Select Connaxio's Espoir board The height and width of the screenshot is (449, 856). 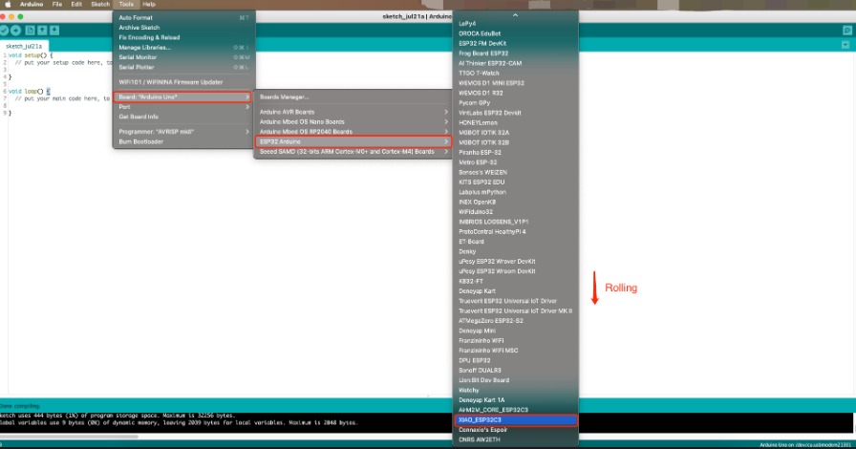[x=515, y=430]
